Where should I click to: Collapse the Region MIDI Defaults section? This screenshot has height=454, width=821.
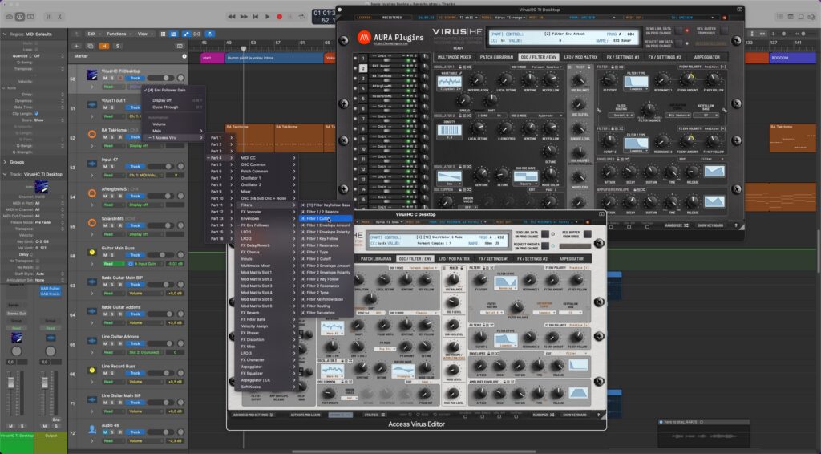coord(5,34)
